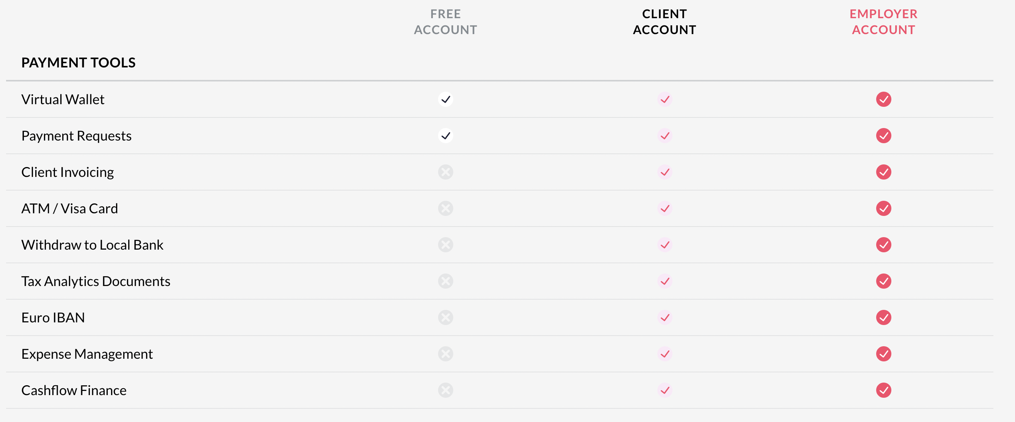Click Free Account checkmark for Virtual Wallet
This screenshot has width=1015, height=422.
(x=445, y=99)
